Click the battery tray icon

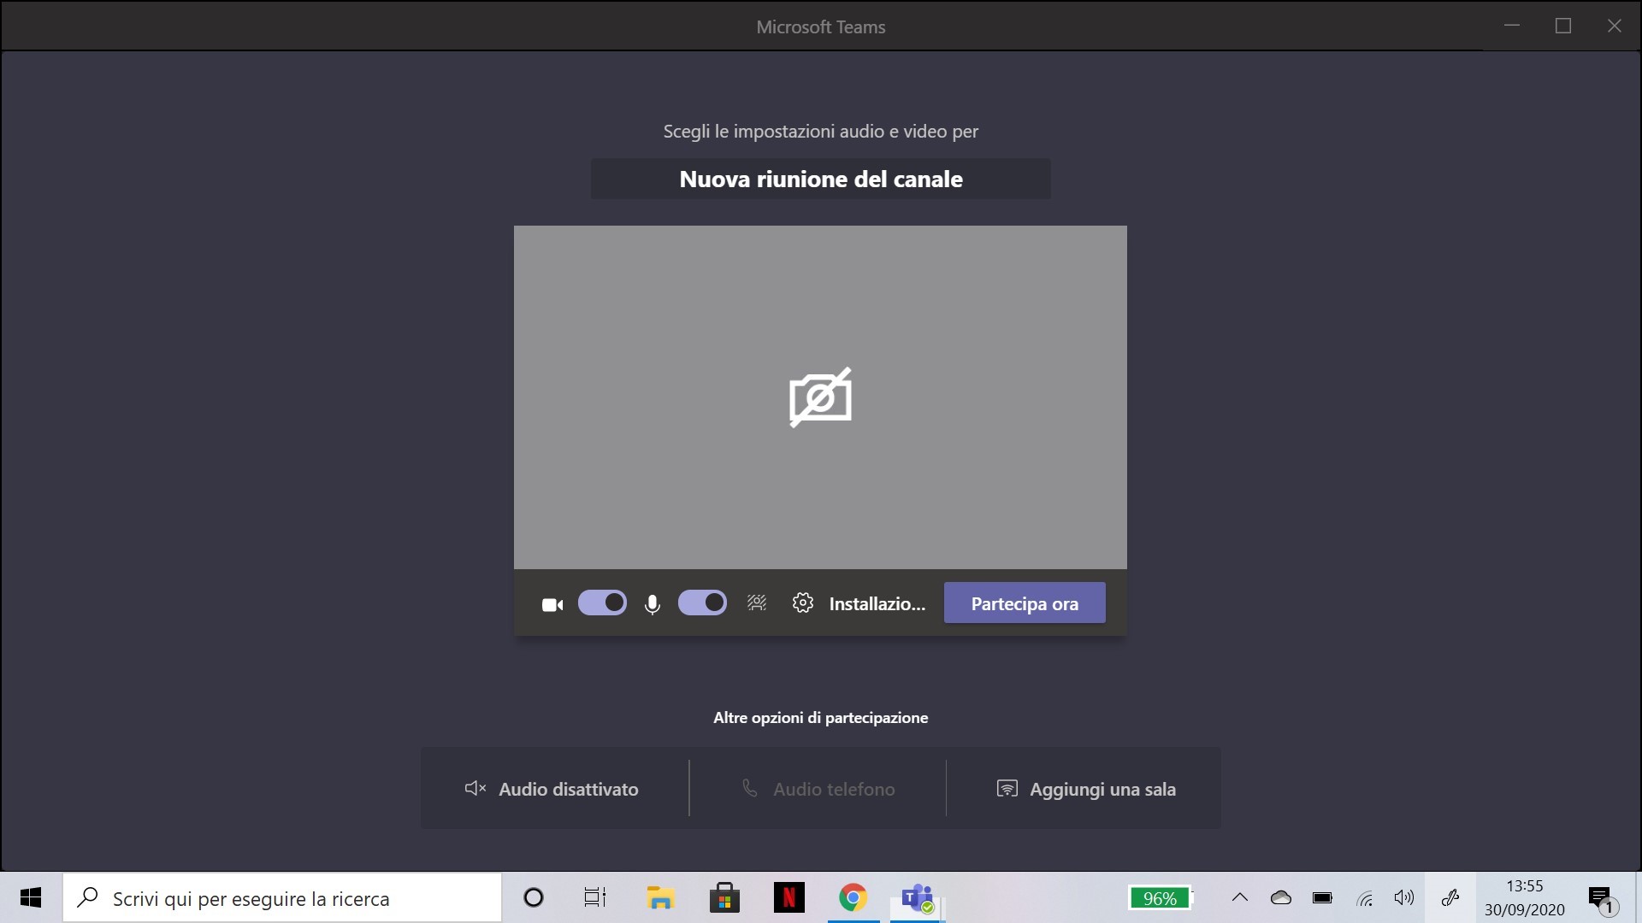pos(1322,897)
